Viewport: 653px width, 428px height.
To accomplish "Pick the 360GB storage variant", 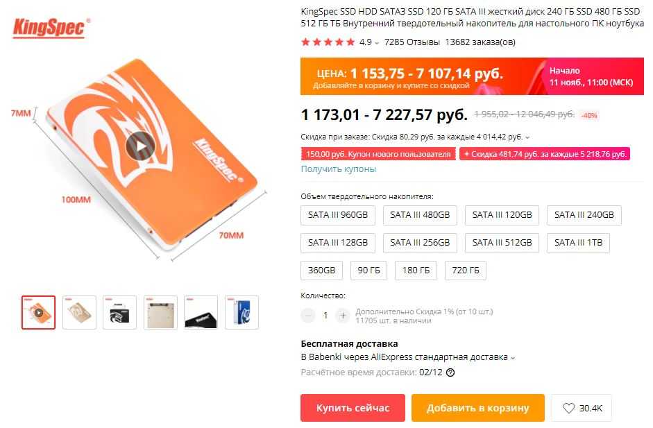I will (321, 271).
